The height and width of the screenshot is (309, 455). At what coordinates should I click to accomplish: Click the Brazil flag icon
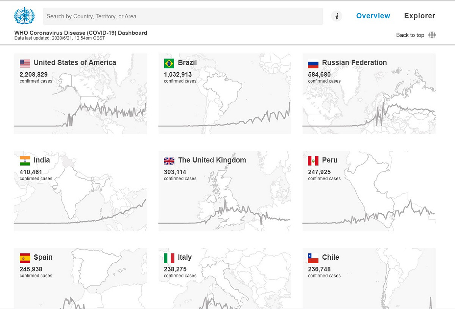coord(169,63)
